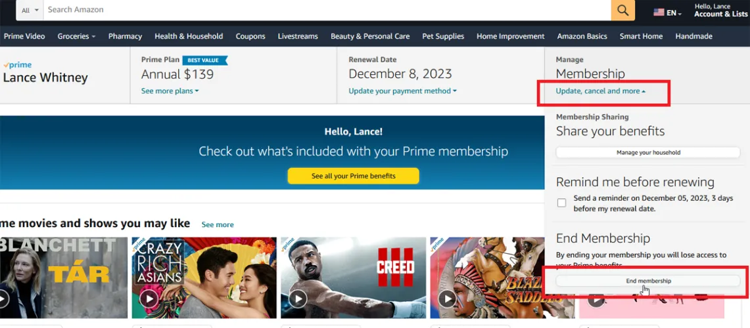The image size is (750, 328).
Task: Open the Groceries navigation menu
Action: click(76, 36)
